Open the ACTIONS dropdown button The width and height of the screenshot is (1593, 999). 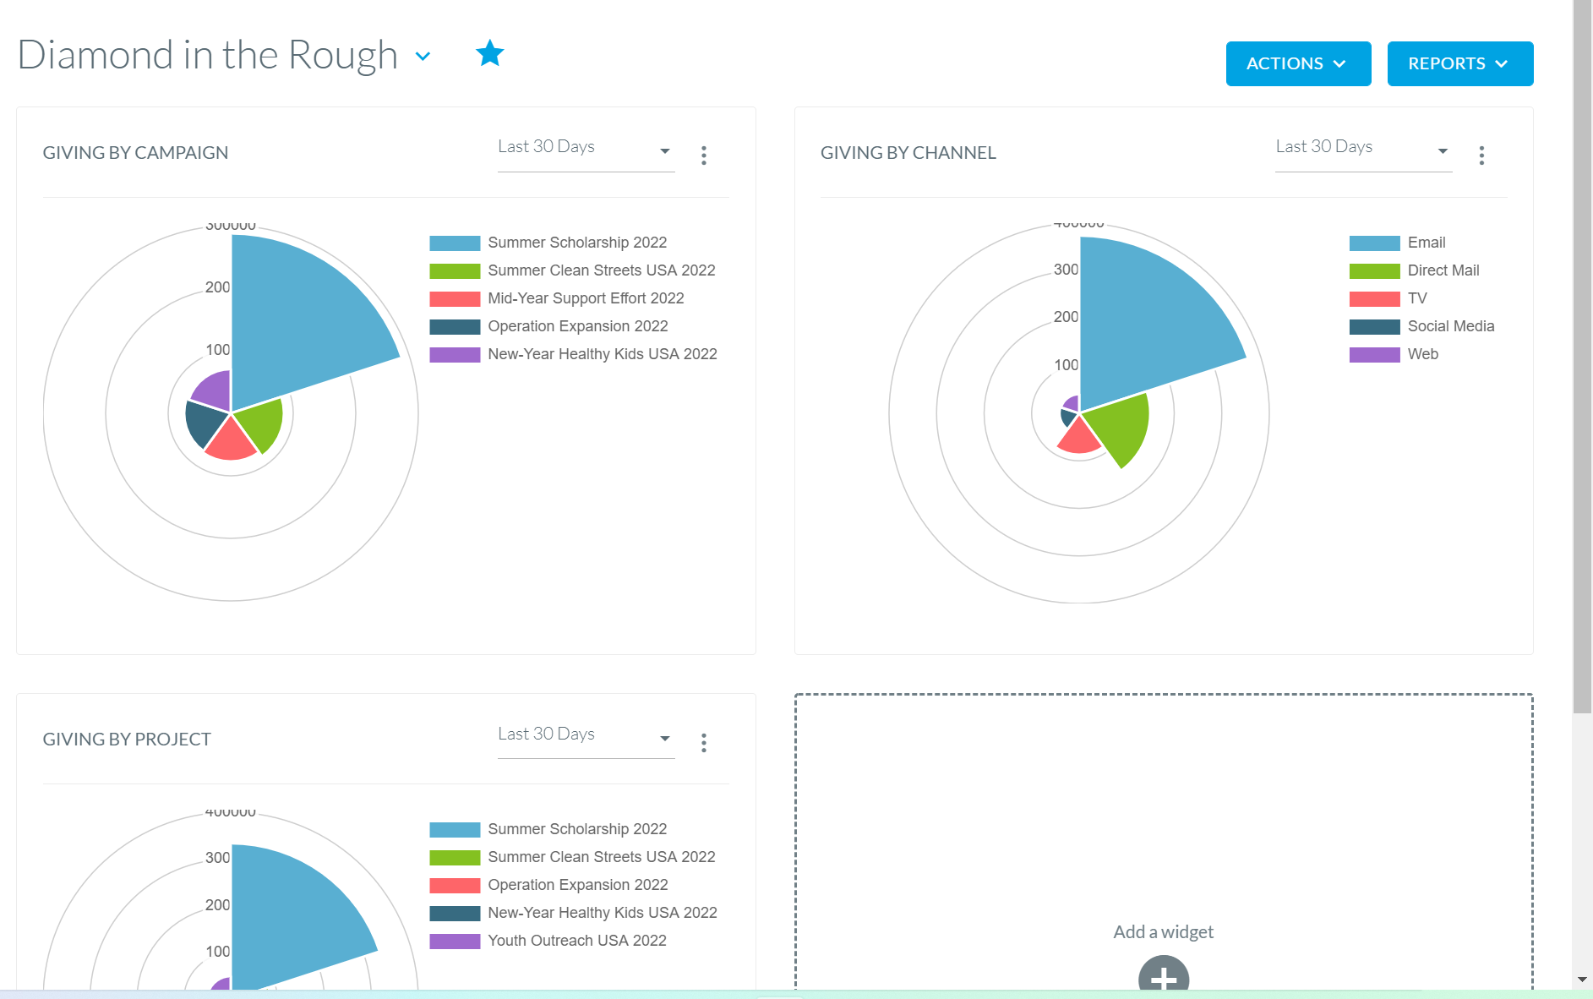pos(1298,63)
